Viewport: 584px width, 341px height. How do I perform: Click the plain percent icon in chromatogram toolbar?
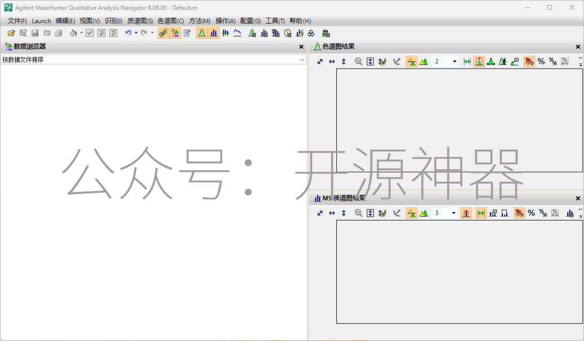pyautogui.click(x=541, y=62)
